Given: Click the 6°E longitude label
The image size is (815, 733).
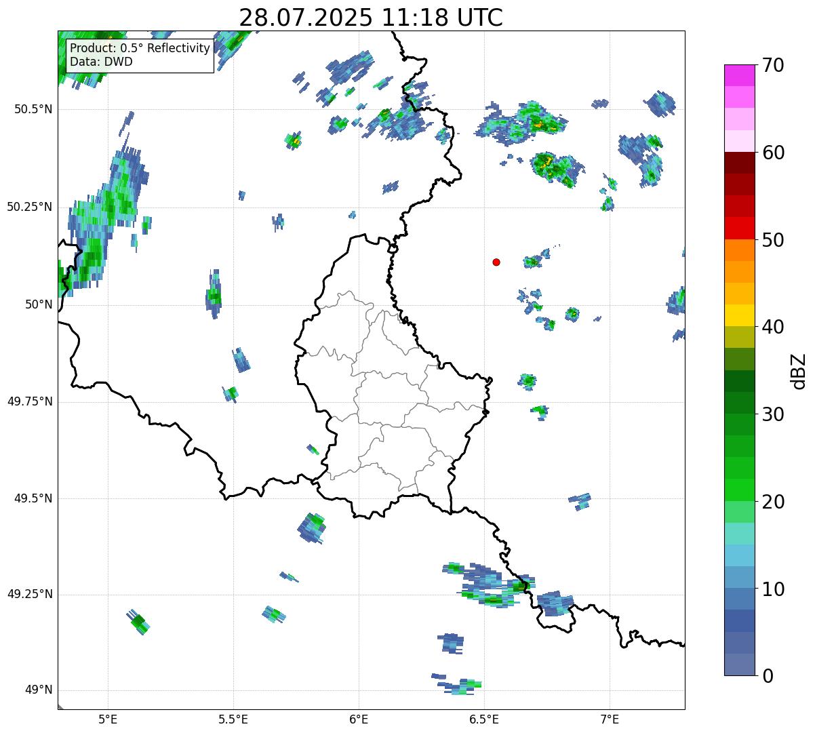Looking at the screenshot, I should click(359, 719).
